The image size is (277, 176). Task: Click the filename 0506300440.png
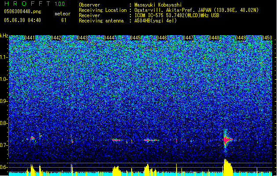22,11
